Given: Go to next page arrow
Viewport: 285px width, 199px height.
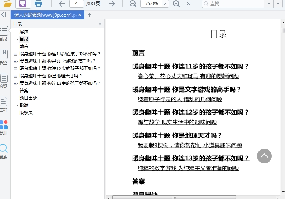Looking at the screenshot, I should [112, 4].
